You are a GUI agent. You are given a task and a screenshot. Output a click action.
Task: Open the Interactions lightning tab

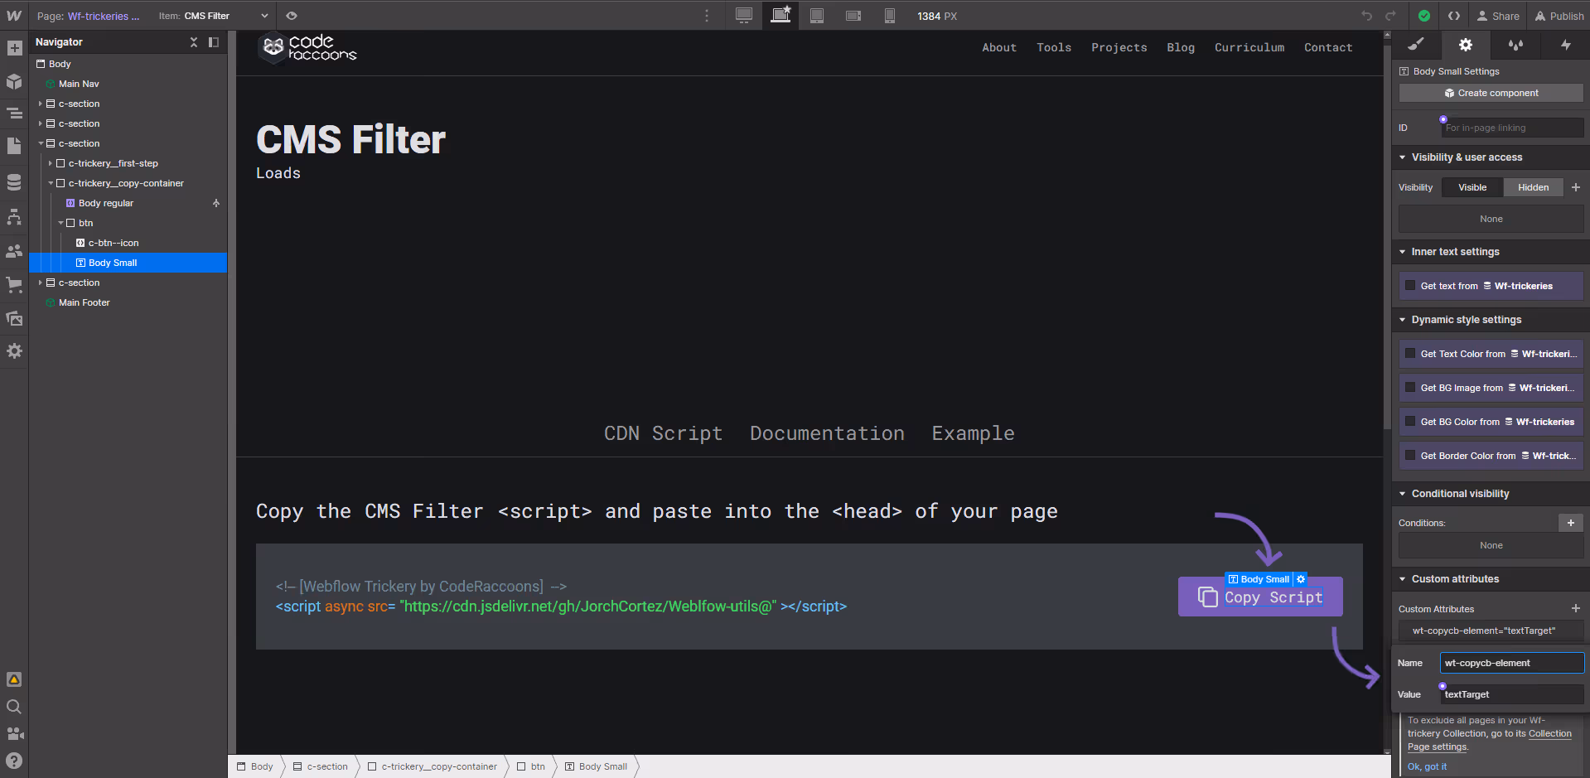(x=1565, y=45)
